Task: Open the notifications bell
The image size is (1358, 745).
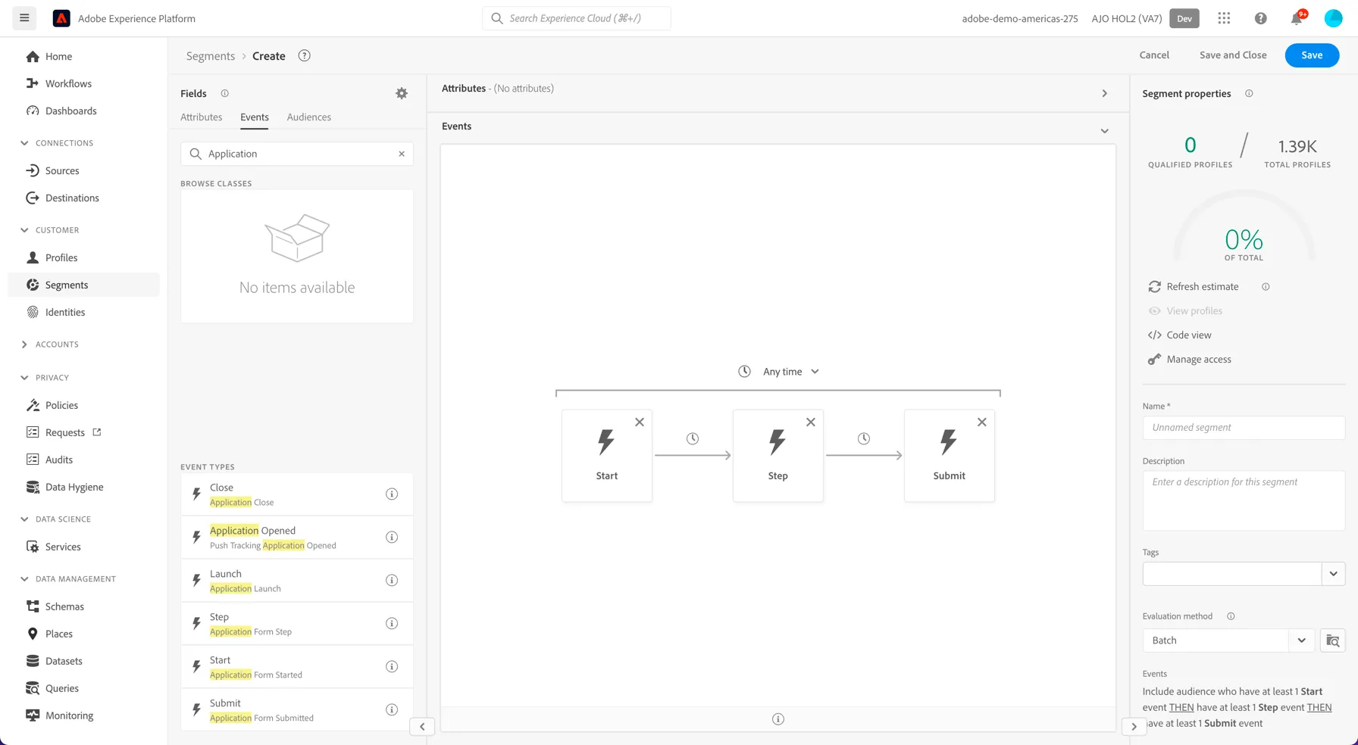Action: point(1297,18)
